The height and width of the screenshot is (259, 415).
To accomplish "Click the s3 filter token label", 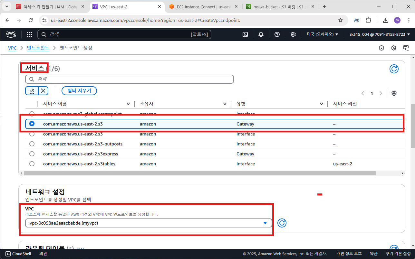I will point(32,91).
